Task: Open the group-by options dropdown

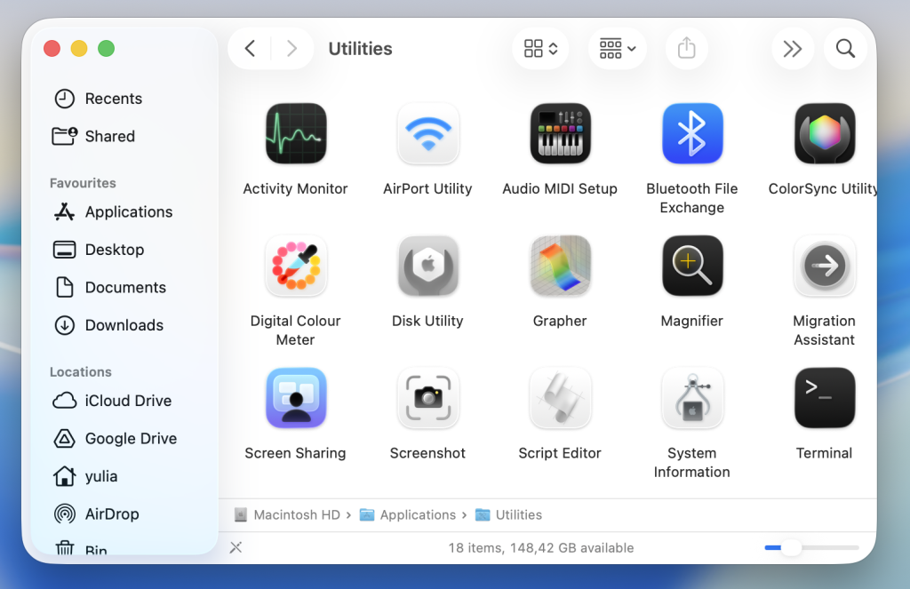Action: click(618, 48)
